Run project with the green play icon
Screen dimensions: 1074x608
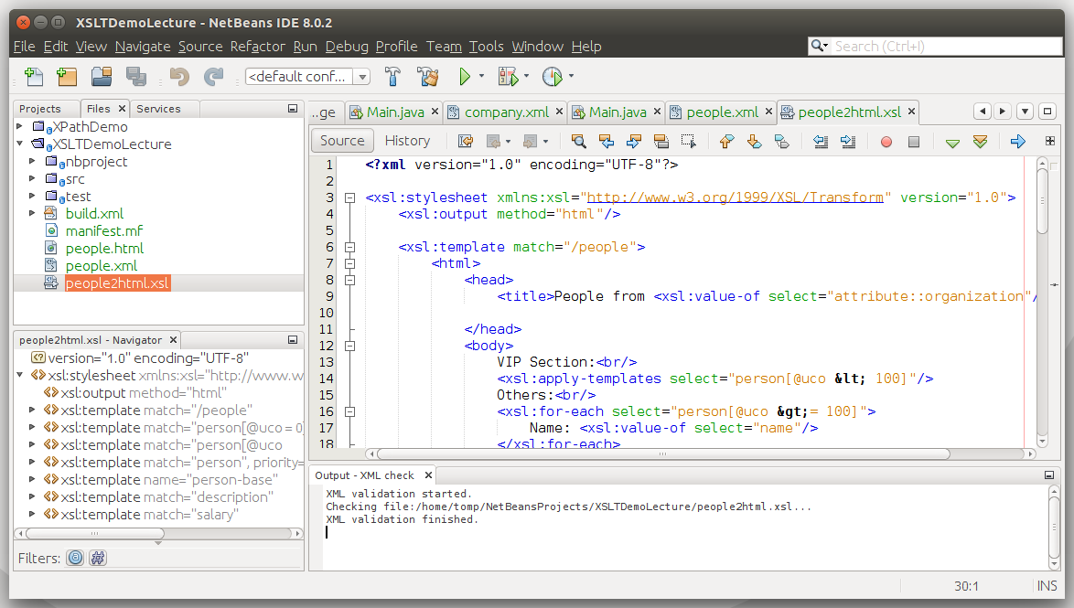(x=465, y=76)
